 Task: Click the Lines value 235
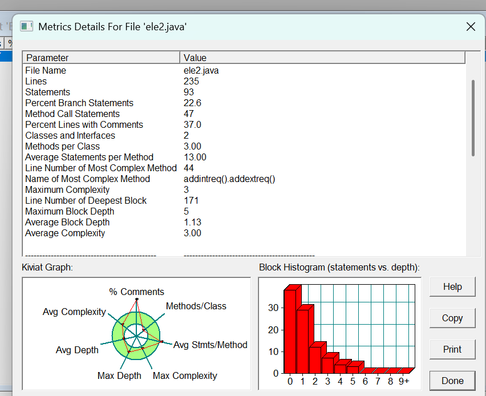[191, 81]
